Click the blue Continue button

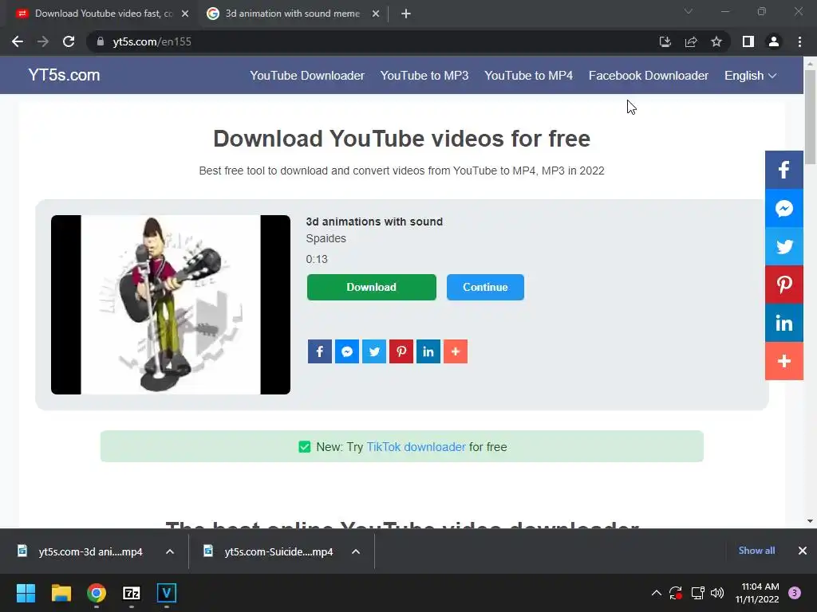(x=485, y=287)
